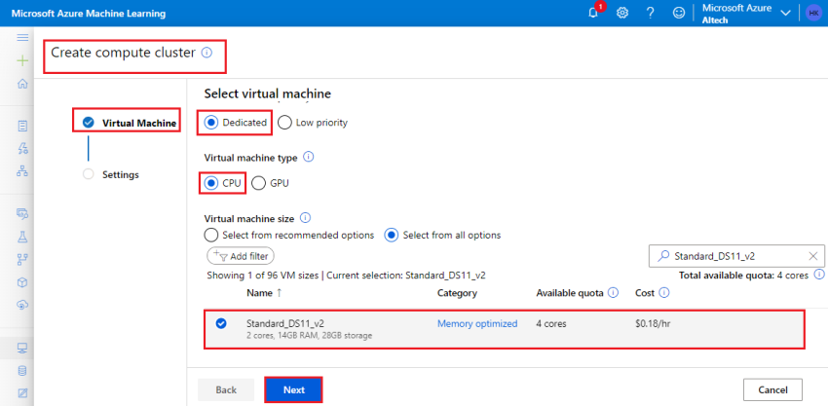Toggle the Standard_DS11_v2 row checkmark

click(221, 323)
